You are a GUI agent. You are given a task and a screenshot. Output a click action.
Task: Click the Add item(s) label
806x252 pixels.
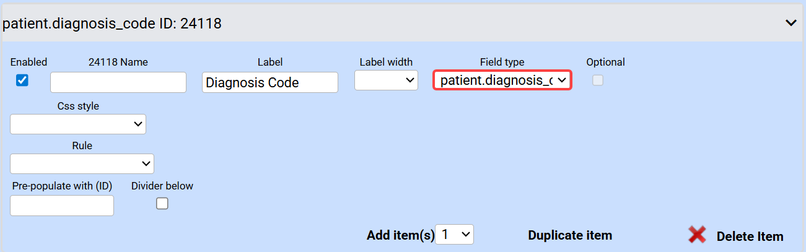coord(400,235)
